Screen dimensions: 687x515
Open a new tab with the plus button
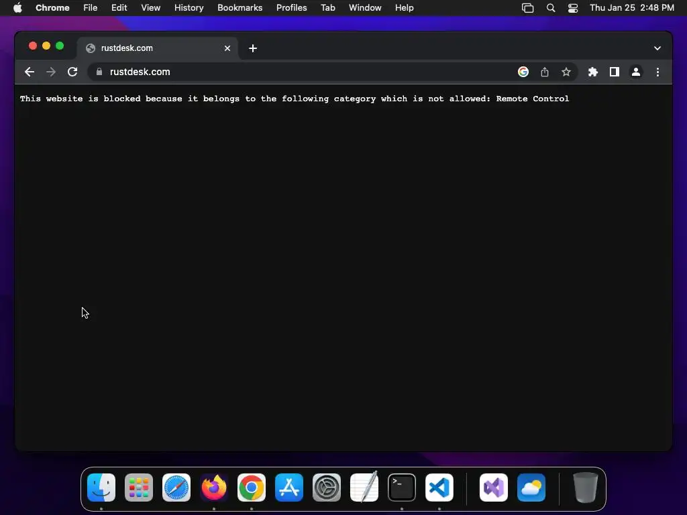tap(253, 48)
